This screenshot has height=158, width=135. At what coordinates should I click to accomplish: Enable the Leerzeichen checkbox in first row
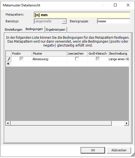77,59
